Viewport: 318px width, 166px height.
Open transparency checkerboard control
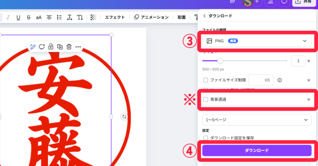coord(93,17)
